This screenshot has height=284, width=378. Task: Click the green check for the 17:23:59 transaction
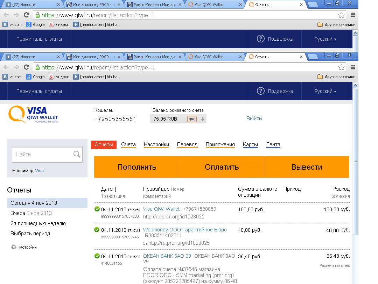coord(97,209)
